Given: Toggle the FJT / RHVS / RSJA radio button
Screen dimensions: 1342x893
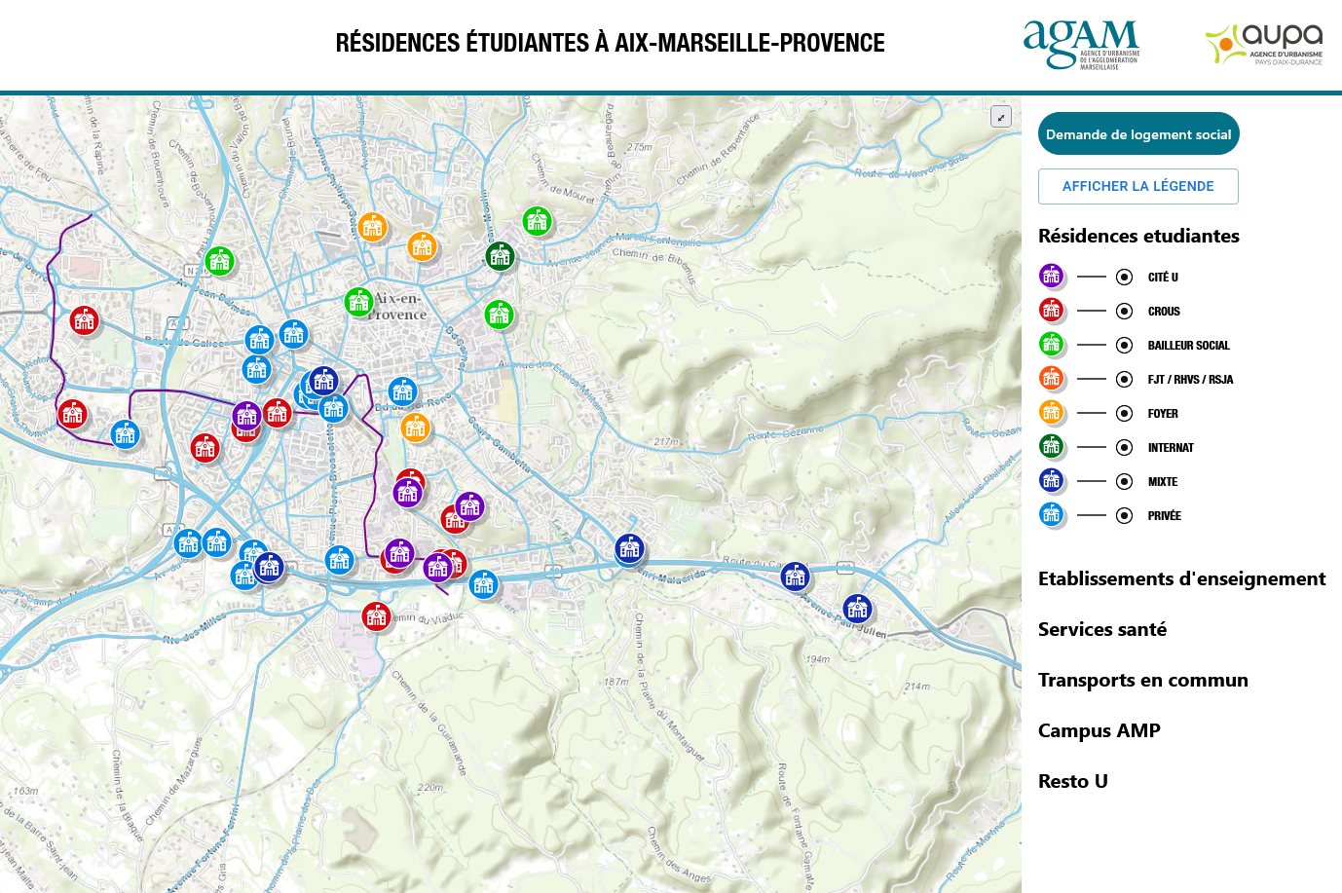Looking at the screenshot, I should coord(1124,379).
